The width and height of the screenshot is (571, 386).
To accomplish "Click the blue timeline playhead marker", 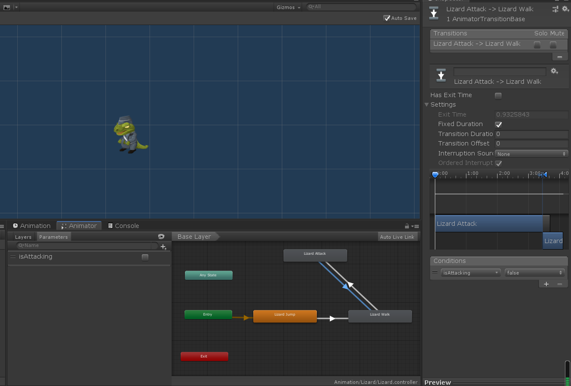I will [x=435, y=174].
